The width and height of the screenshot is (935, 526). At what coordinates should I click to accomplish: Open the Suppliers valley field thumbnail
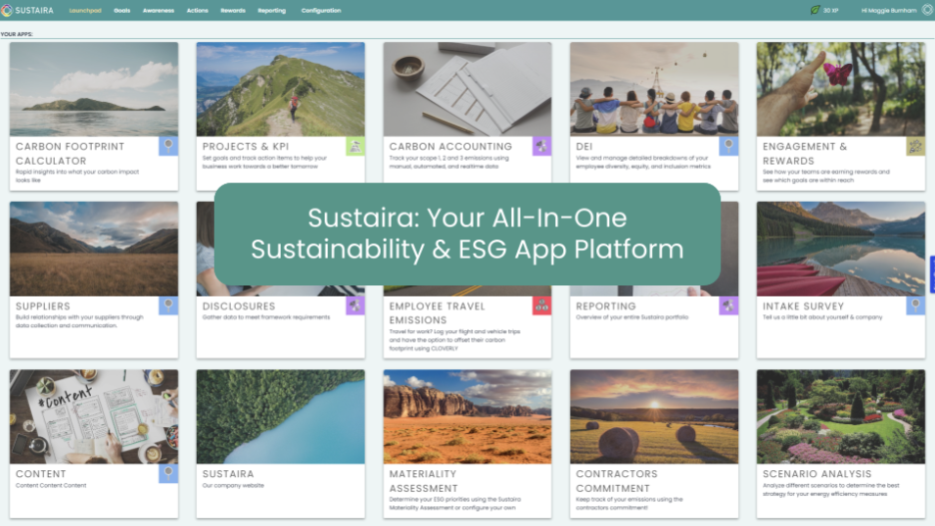coord(94,249)
